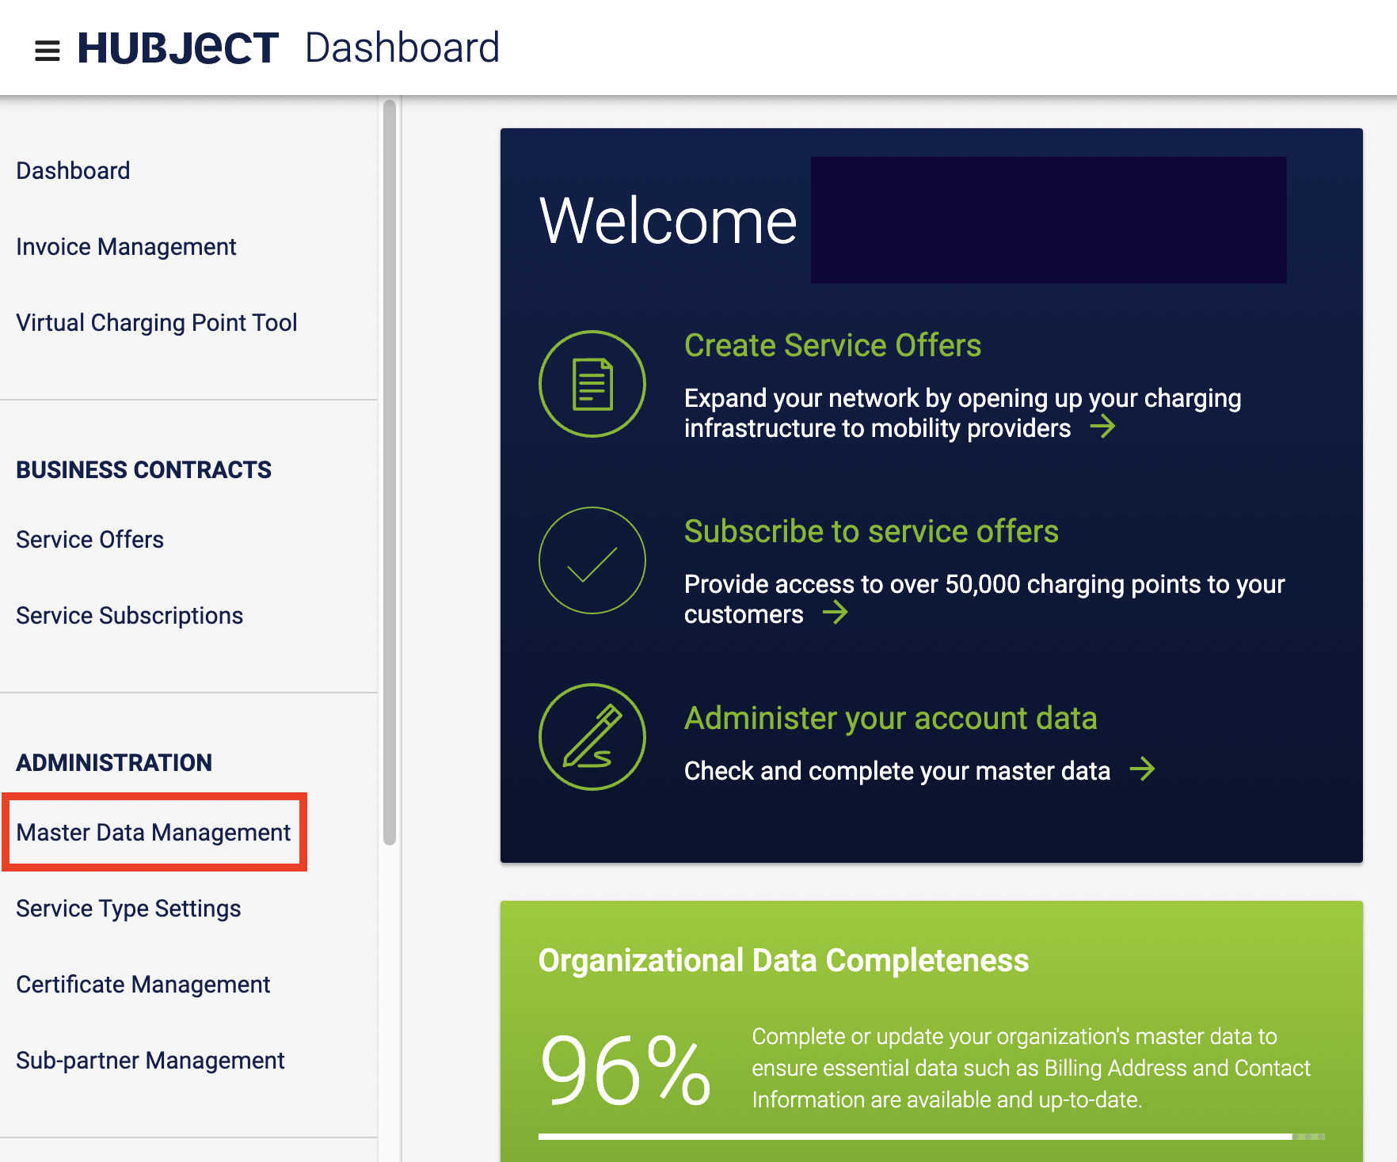Open Certificate Management
Screen dimensions: 1397x1162
pos(143,985)
